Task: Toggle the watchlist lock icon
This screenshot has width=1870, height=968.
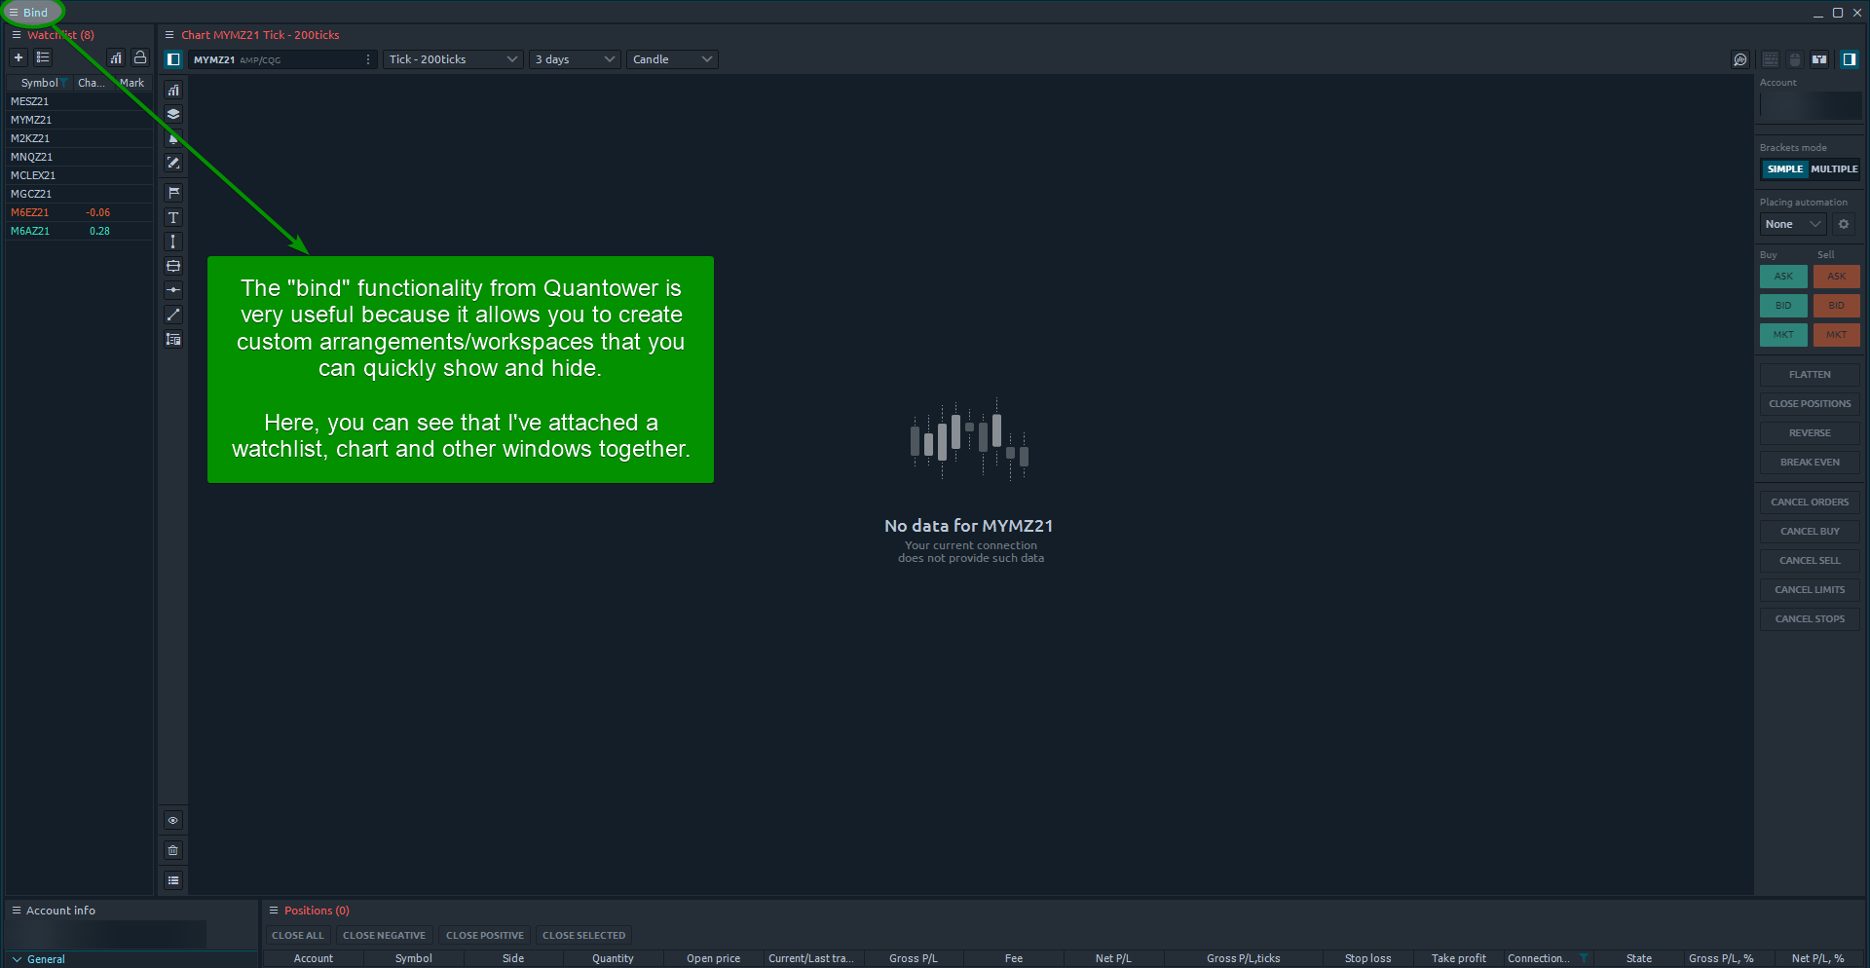Action: click(x=140, y=57)
